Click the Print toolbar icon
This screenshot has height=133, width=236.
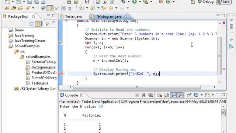click(43, 2)
